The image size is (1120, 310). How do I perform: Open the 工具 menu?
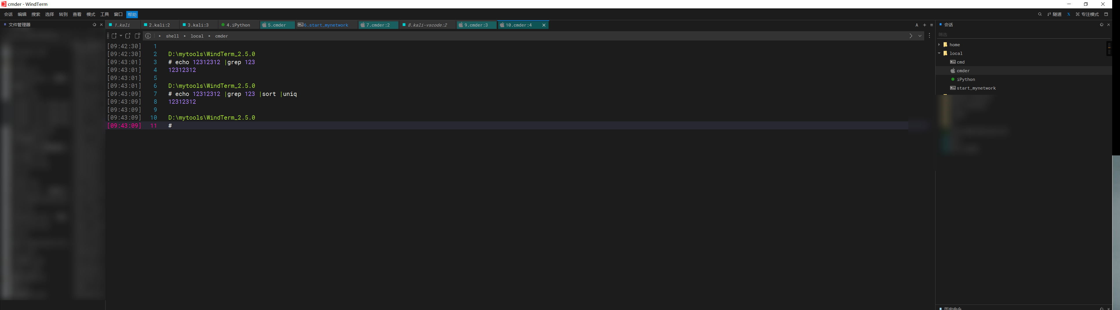pyautogui.click(x=104, y=14)
